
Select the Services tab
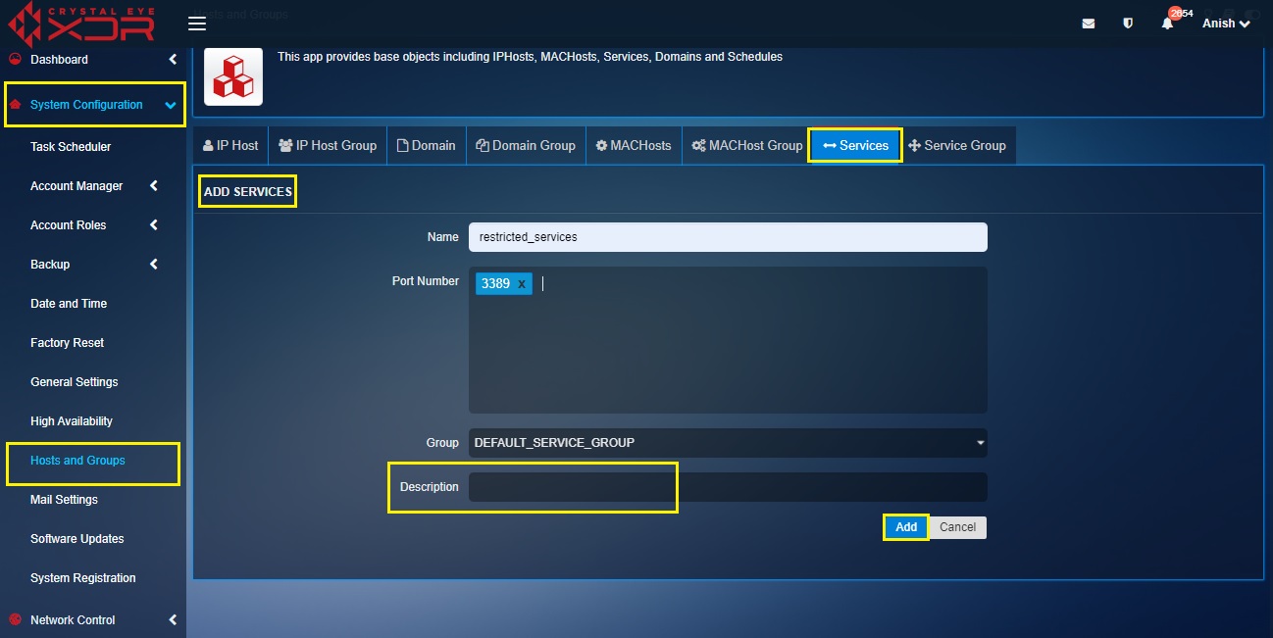click(x=855, y=145)
